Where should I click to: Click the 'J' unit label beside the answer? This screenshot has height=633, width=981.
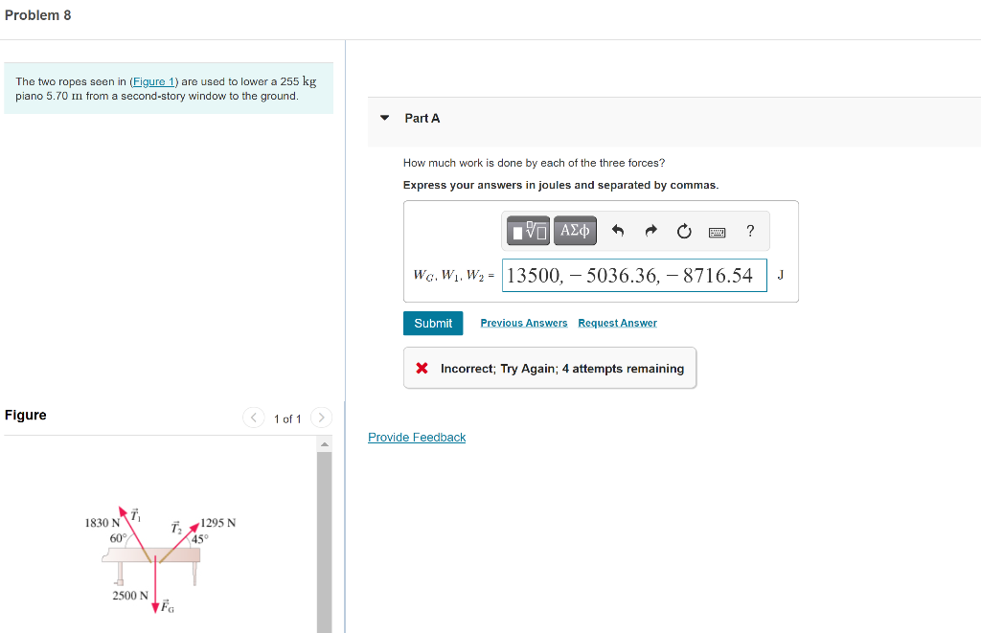point(780,275)
